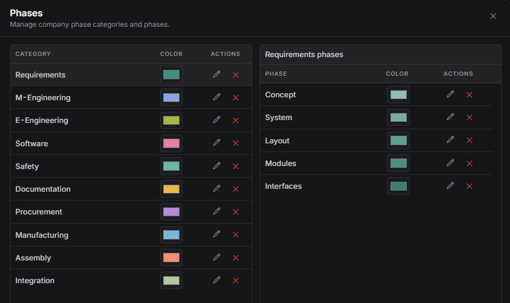Open the Requirements color swatch
Screen dimensions: 510x303
coord(171,75)
